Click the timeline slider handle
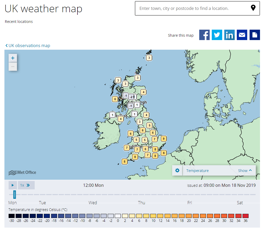The width and height of the screenshot is (266, 231). pos(15,194)
